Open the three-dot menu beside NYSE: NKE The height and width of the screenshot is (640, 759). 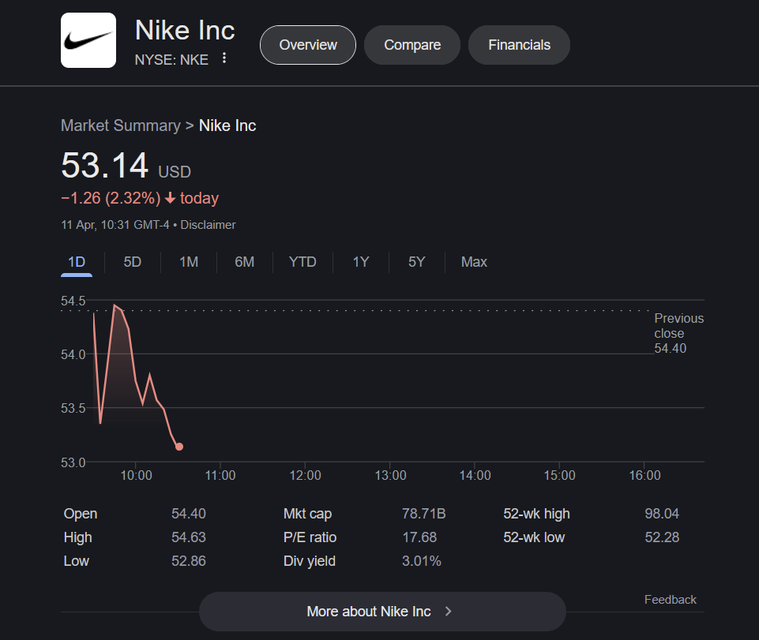click(224, 58)
